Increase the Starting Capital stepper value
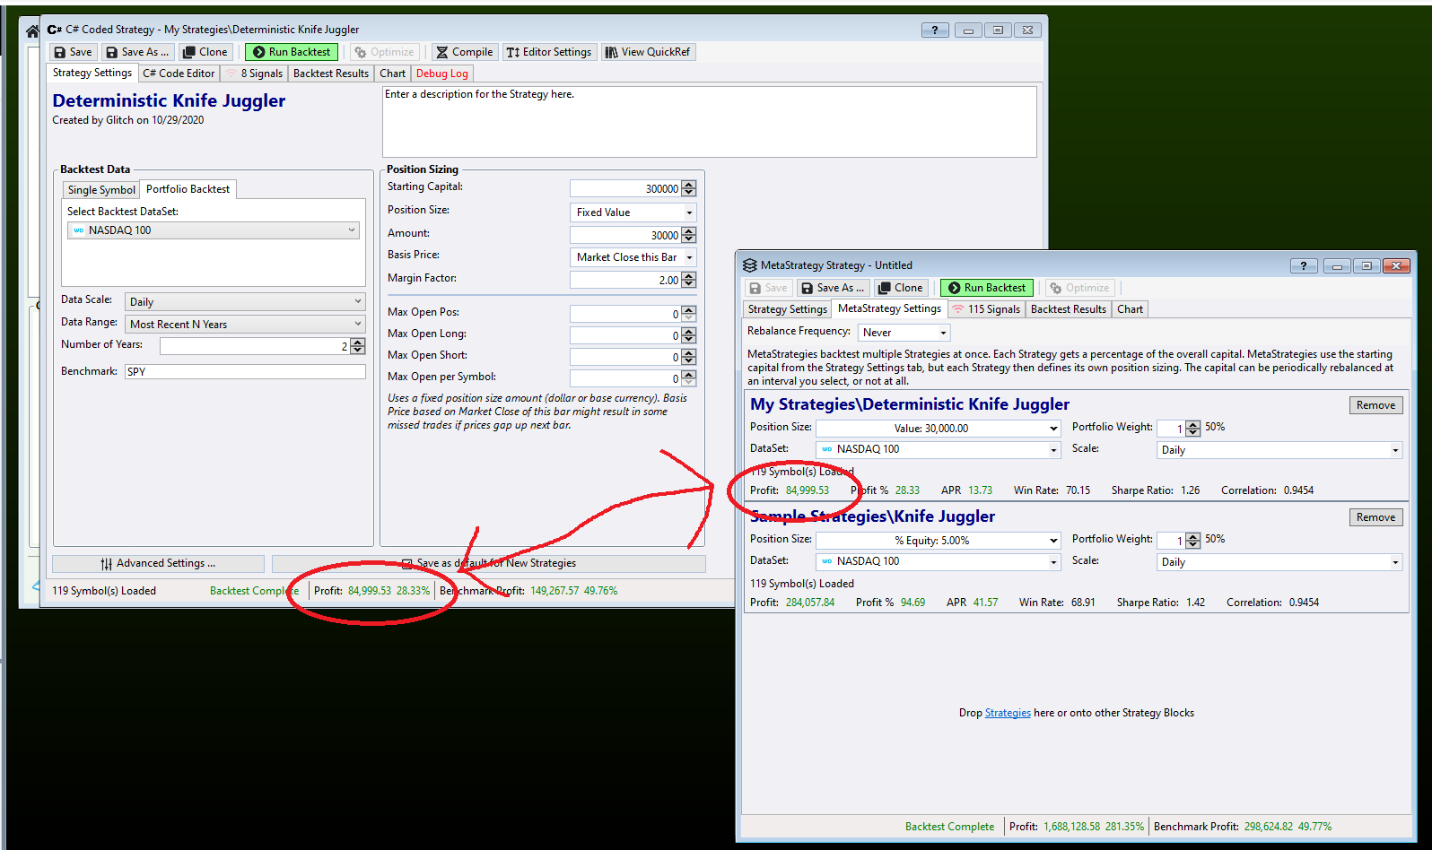 click(x=688, y=185)
